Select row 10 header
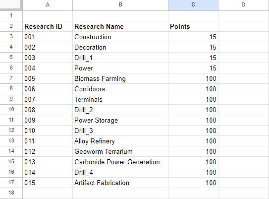The width and height of the screenshot is (269, 199). pos(11,110)
